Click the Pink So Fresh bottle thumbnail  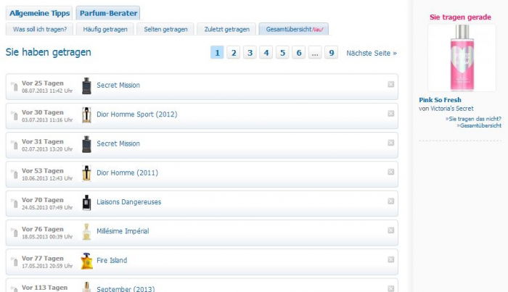(x=462, y=58)
